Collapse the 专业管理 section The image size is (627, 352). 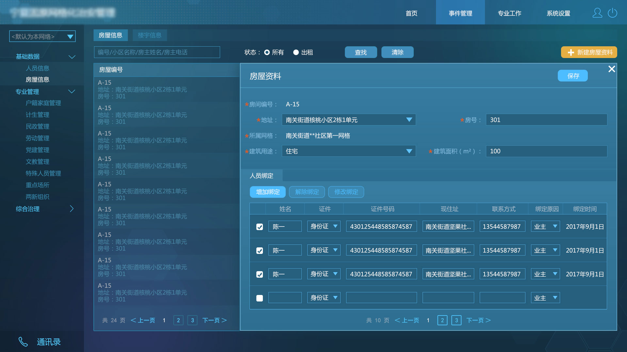[72, 92]
